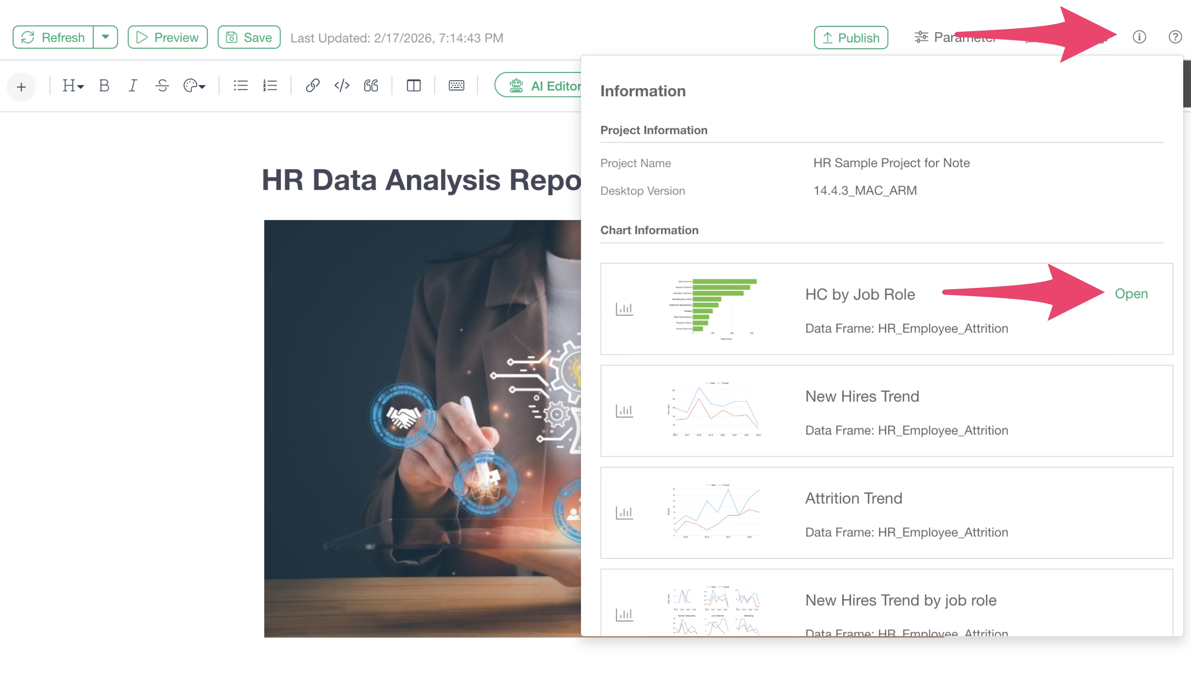Click the bold formatting icon

click(x=104, y=86)
